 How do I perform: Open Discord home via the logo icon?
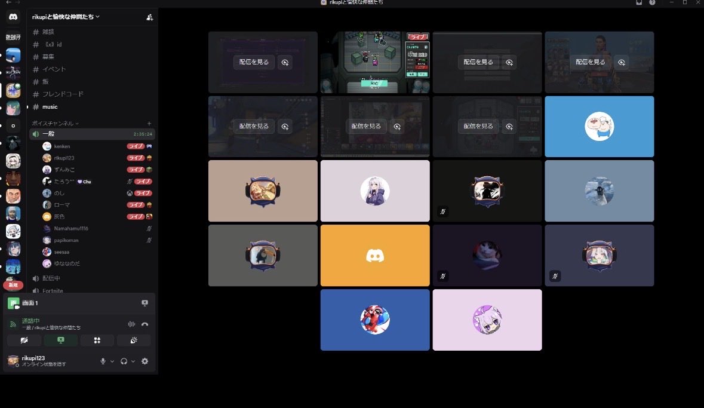pos(13,17)
